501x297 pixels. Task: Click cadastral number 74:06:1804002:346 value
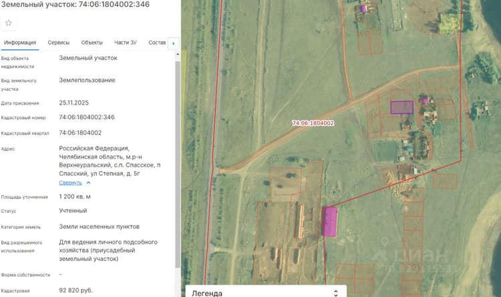pyautogui.click(x=87, y=117)
